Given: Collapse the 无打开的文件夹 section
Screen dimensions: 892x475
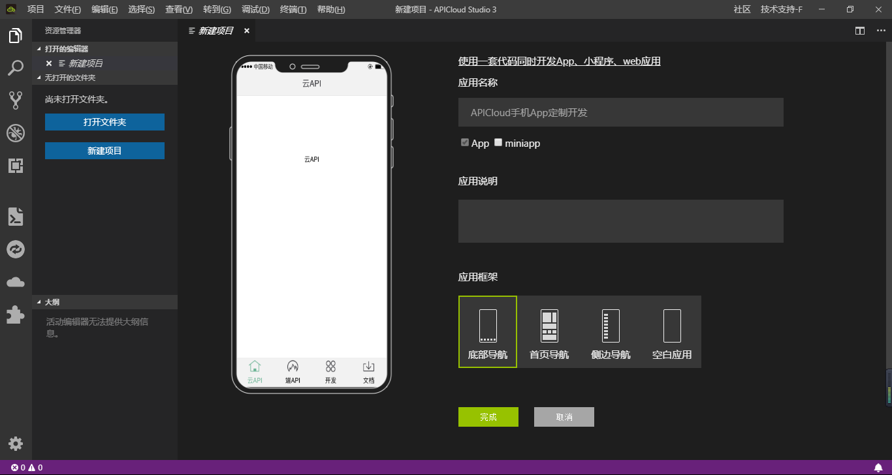Looking at the screenshot, I should pos(104,78).
